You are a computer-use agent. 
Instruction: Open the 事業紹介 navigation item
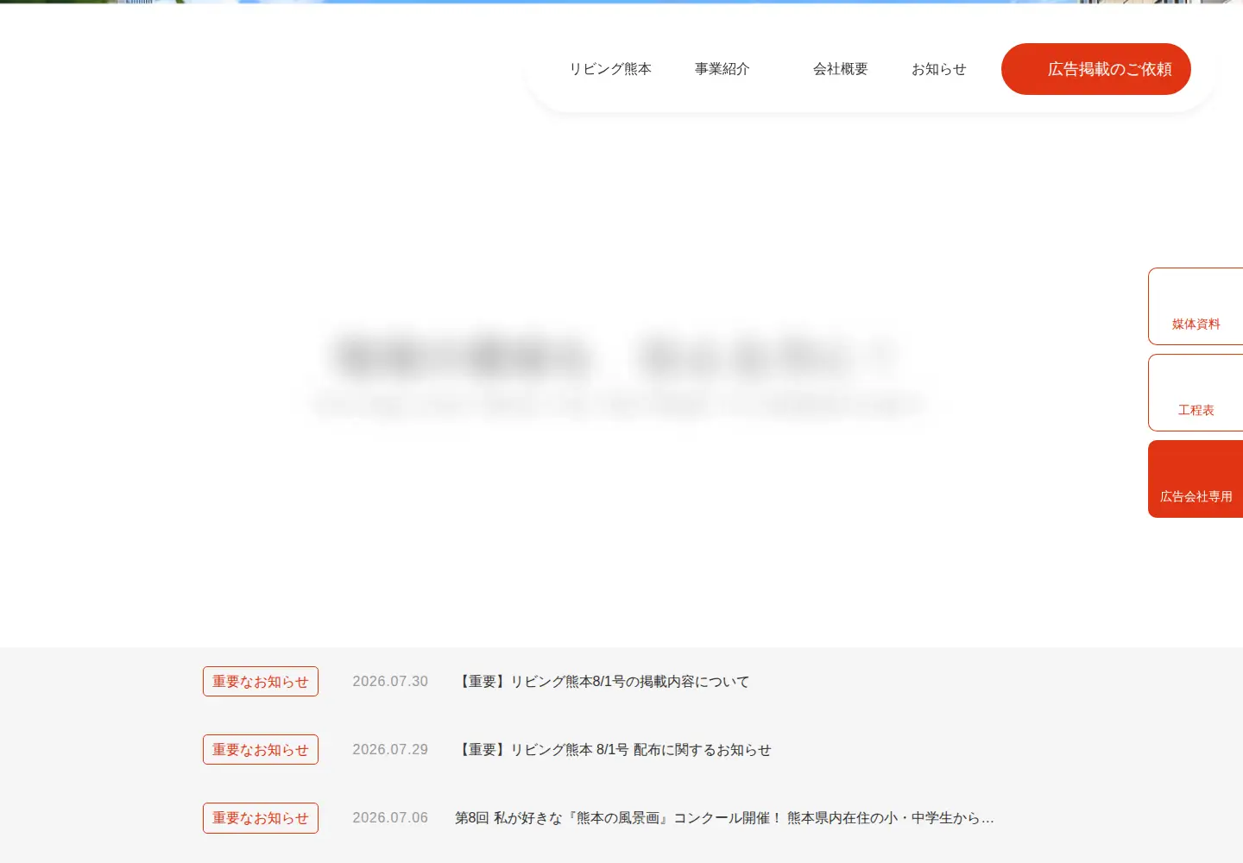coord(722,69)
